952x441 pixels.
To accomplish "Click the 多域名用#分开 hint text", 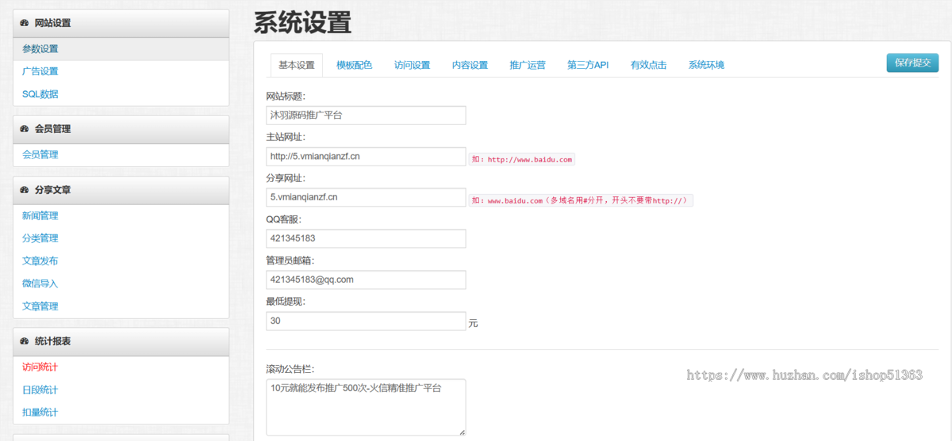I will [x=582, y=201].
